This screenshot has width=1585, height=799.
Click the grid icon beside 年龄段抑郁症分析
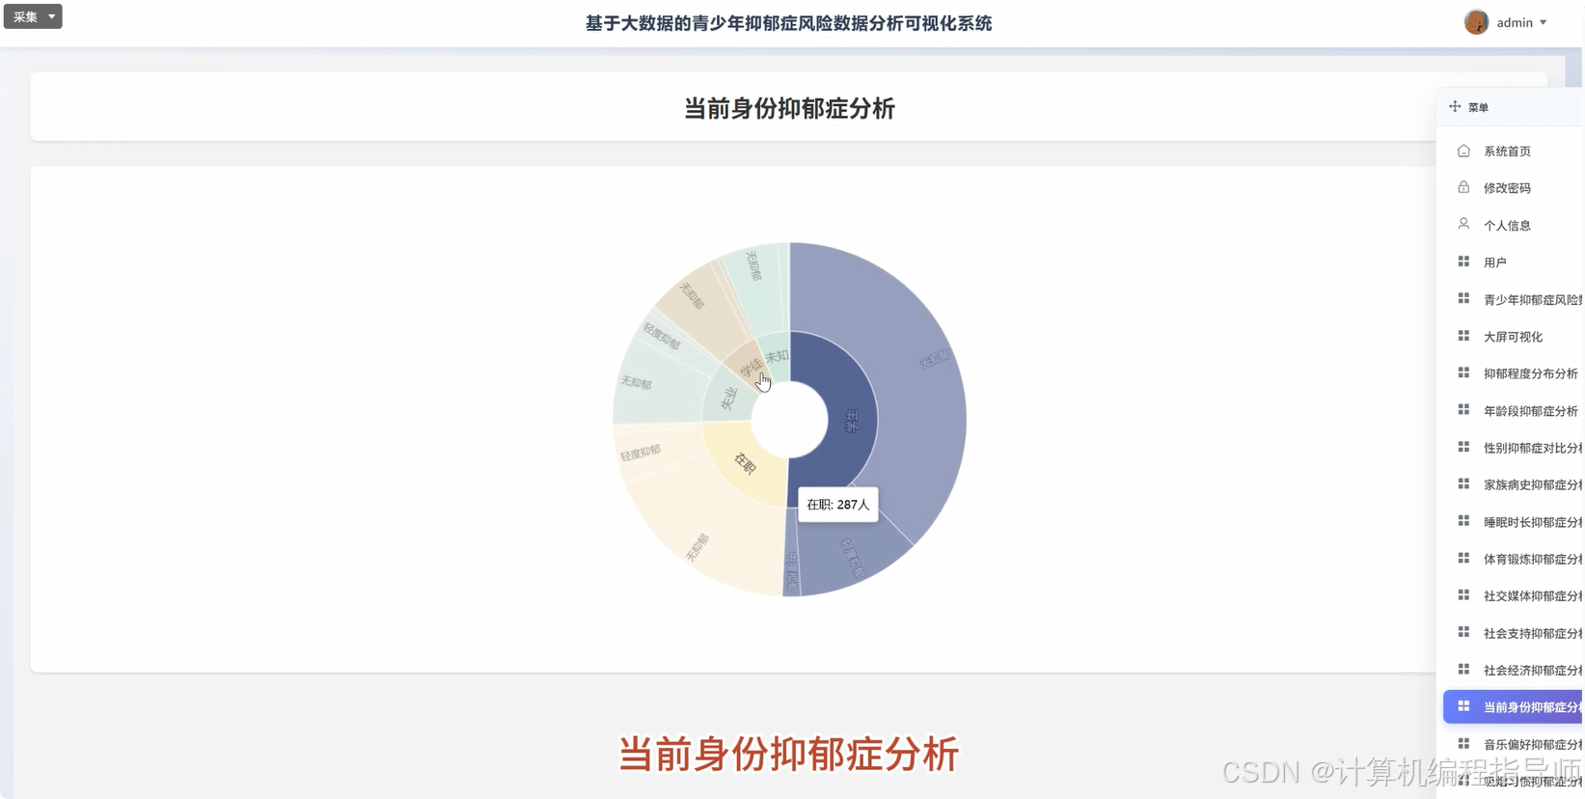1463,410
